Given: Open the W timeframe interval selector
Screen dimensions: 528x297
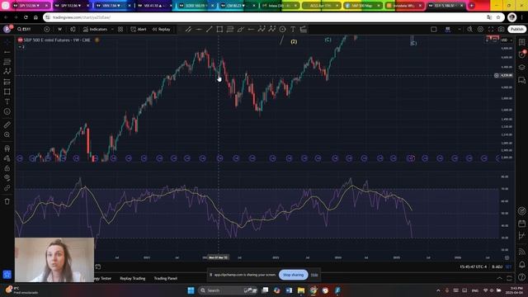Looking at the screenshot, I should click(59, 30).
